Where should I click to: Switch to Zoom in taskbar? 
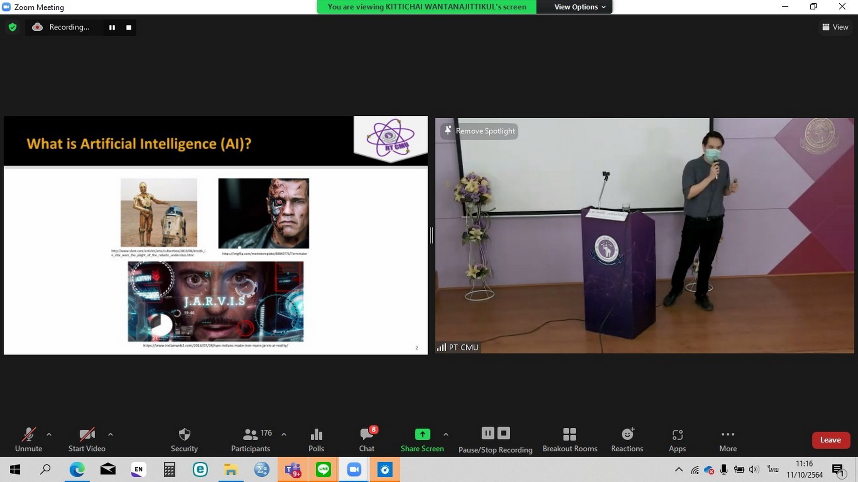(x=354, y=469)
